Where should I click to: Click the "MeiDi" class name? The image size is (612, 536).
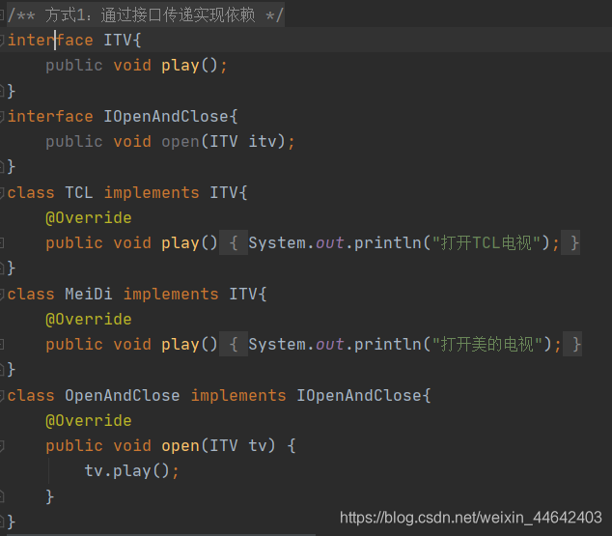point(89,294)
